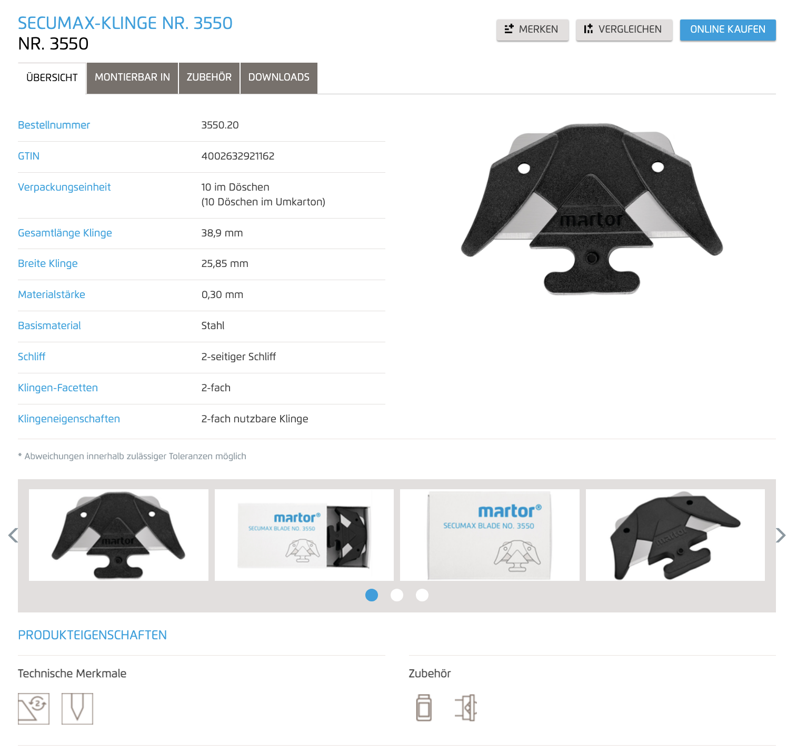797x752 pixels.
Task: Click the GTIN value 4002632921162
Action: (238, 156)
